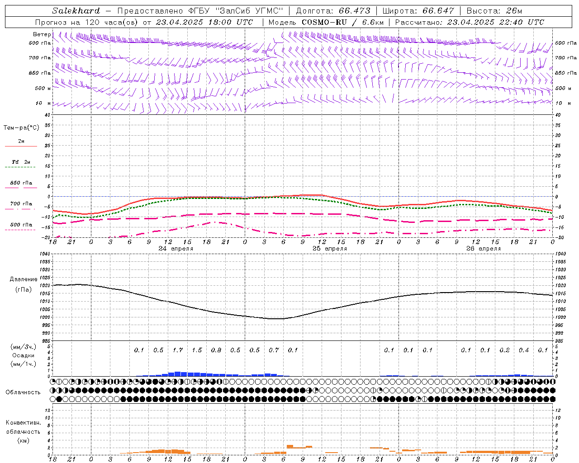Viewport: 579px width, 463px height.
Task: Click the '700 гПа' temperature legend entry
Action: pos(21,204)
